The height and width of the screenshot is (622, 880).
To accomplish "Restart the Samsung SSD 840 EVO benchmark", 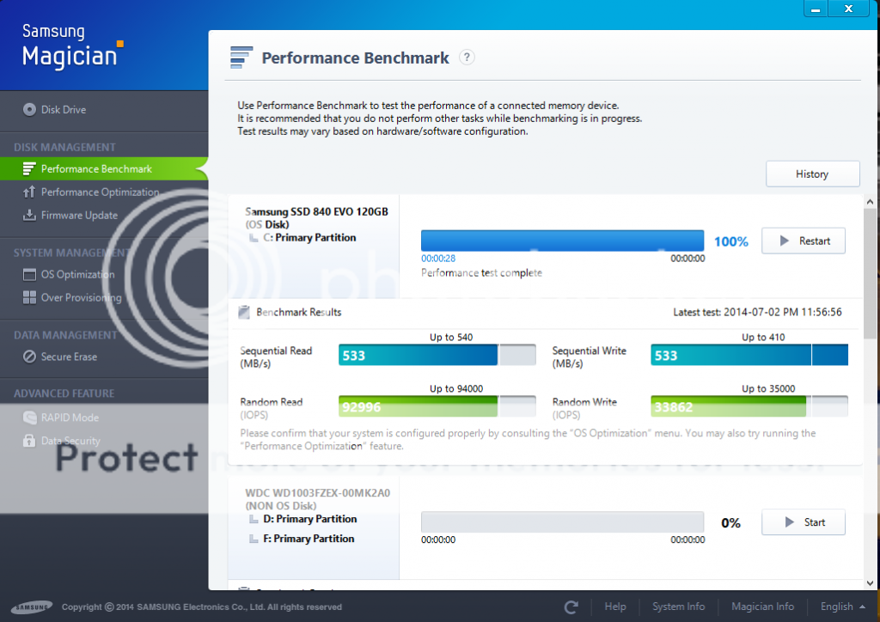I will click(x=803, y=241).
